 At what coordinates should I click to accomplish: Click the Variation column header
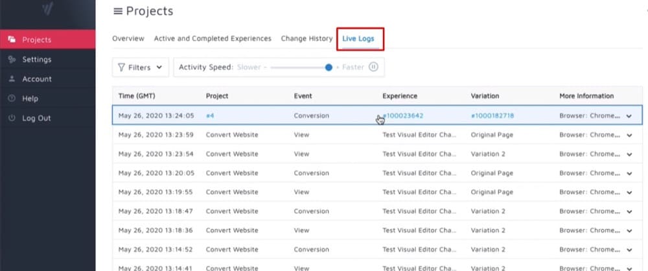tap(485, 96)
